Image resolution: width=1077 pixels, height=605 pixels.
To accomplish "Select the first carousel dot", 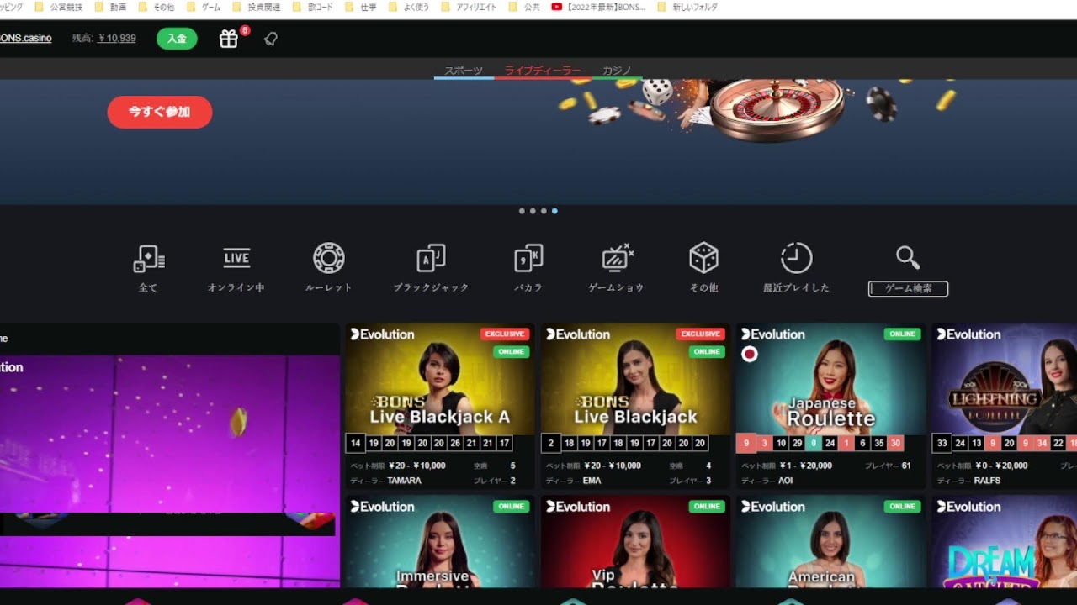I will 522,211.
